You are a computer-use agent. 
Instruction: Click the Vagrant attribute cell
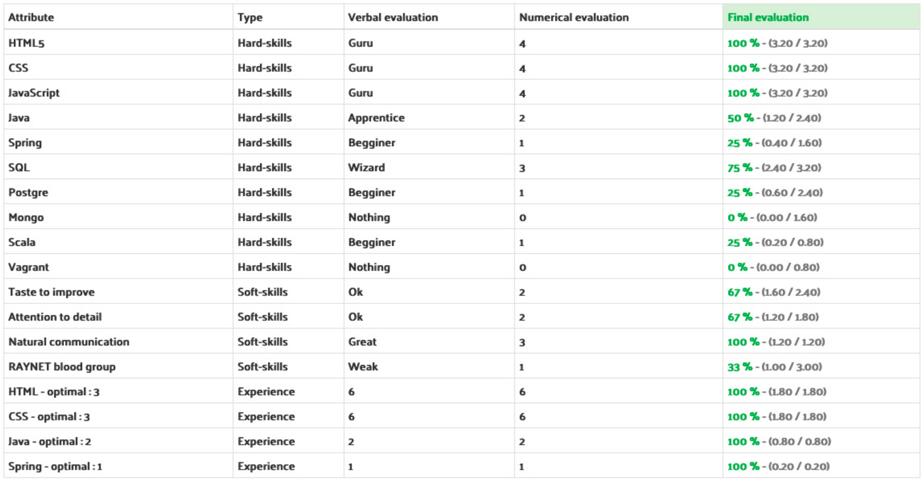pyautogui.click(x=28, y=267)
